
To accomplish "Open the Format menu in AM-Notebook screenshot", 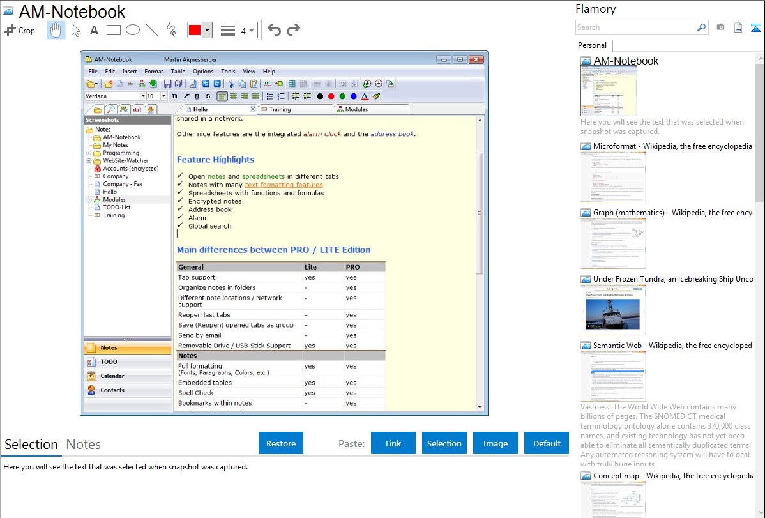I will [x=154, y=72].
